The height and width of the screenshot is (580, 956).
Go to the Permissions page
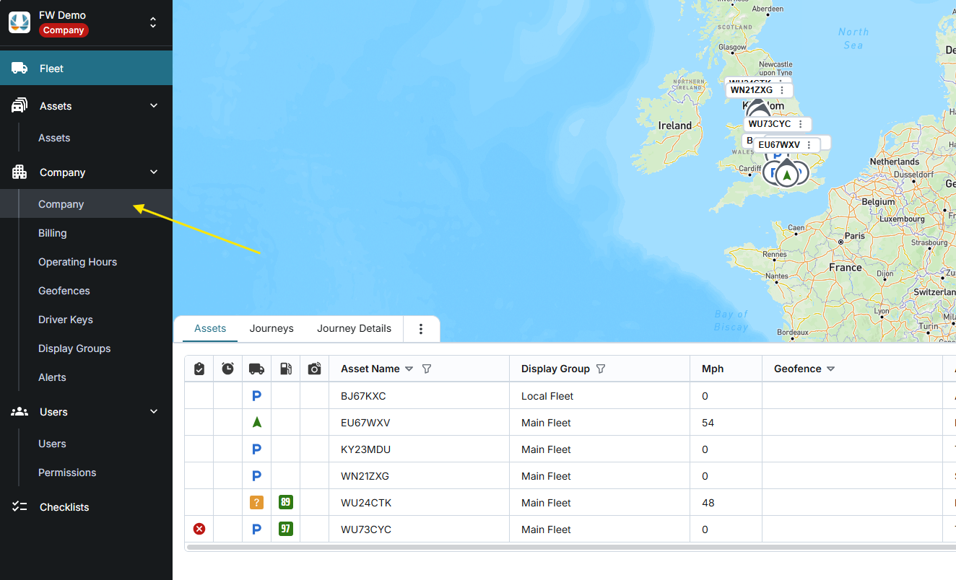click(x=67, y=473)
